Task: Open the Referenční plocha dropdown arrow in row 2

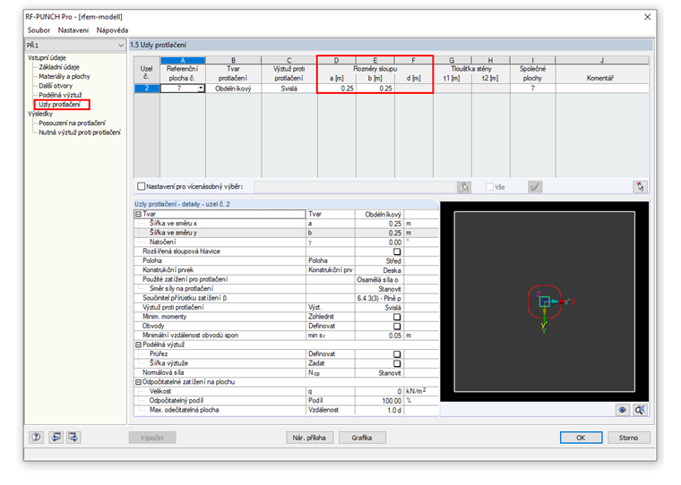Action: 201,89
